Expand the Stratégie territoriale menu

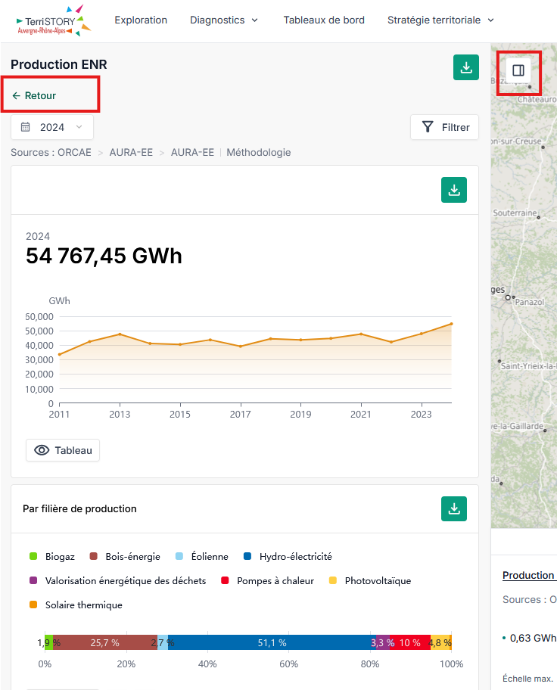(x=440, y=20)
